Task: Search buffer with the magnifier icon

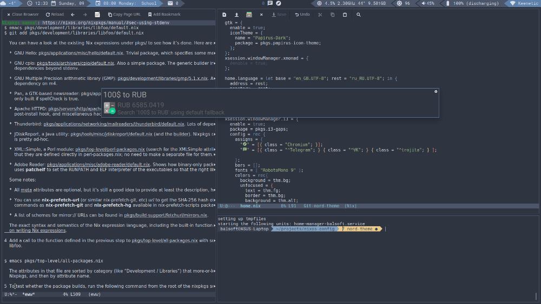Action: tap(359, 15)
